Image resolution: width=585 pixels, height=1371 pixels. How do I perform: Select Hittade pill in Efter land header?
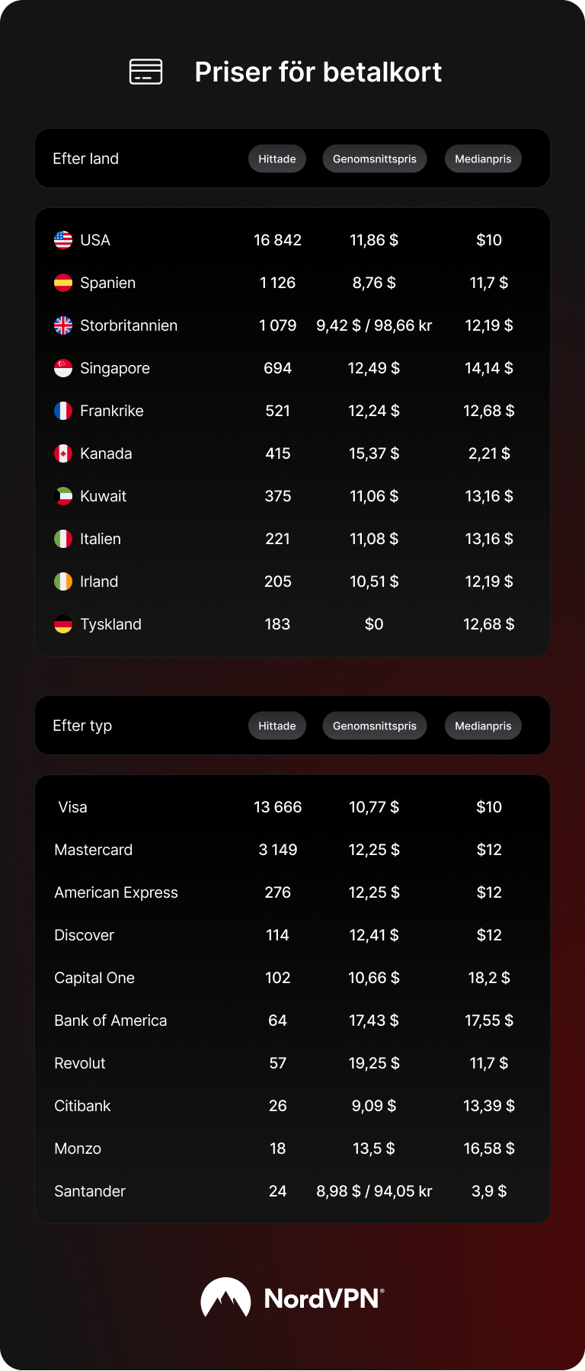point(277,159)
